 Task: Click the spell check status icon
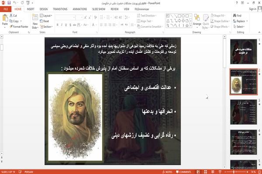tap(20, 172)
